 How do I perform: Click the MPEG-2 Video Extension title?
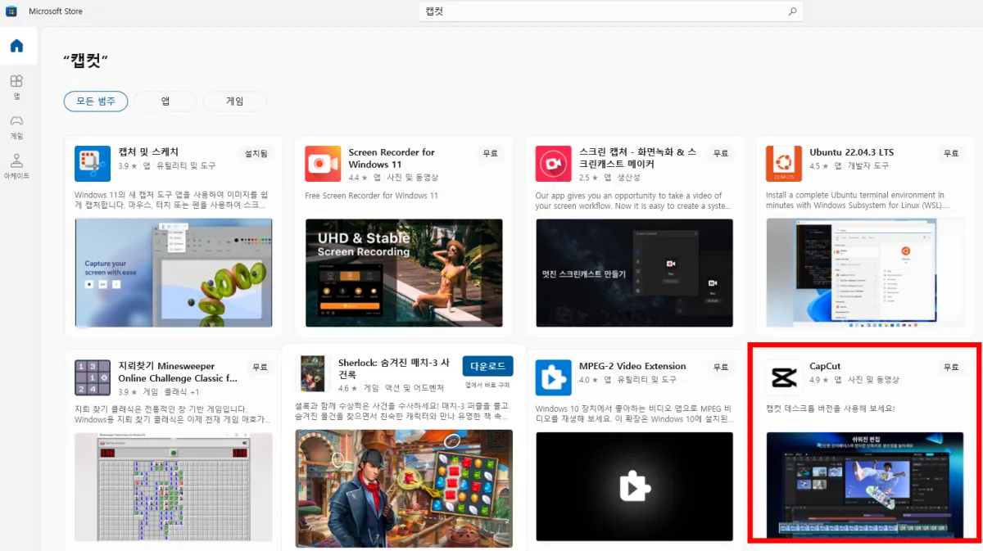click(x=632, y=366)
